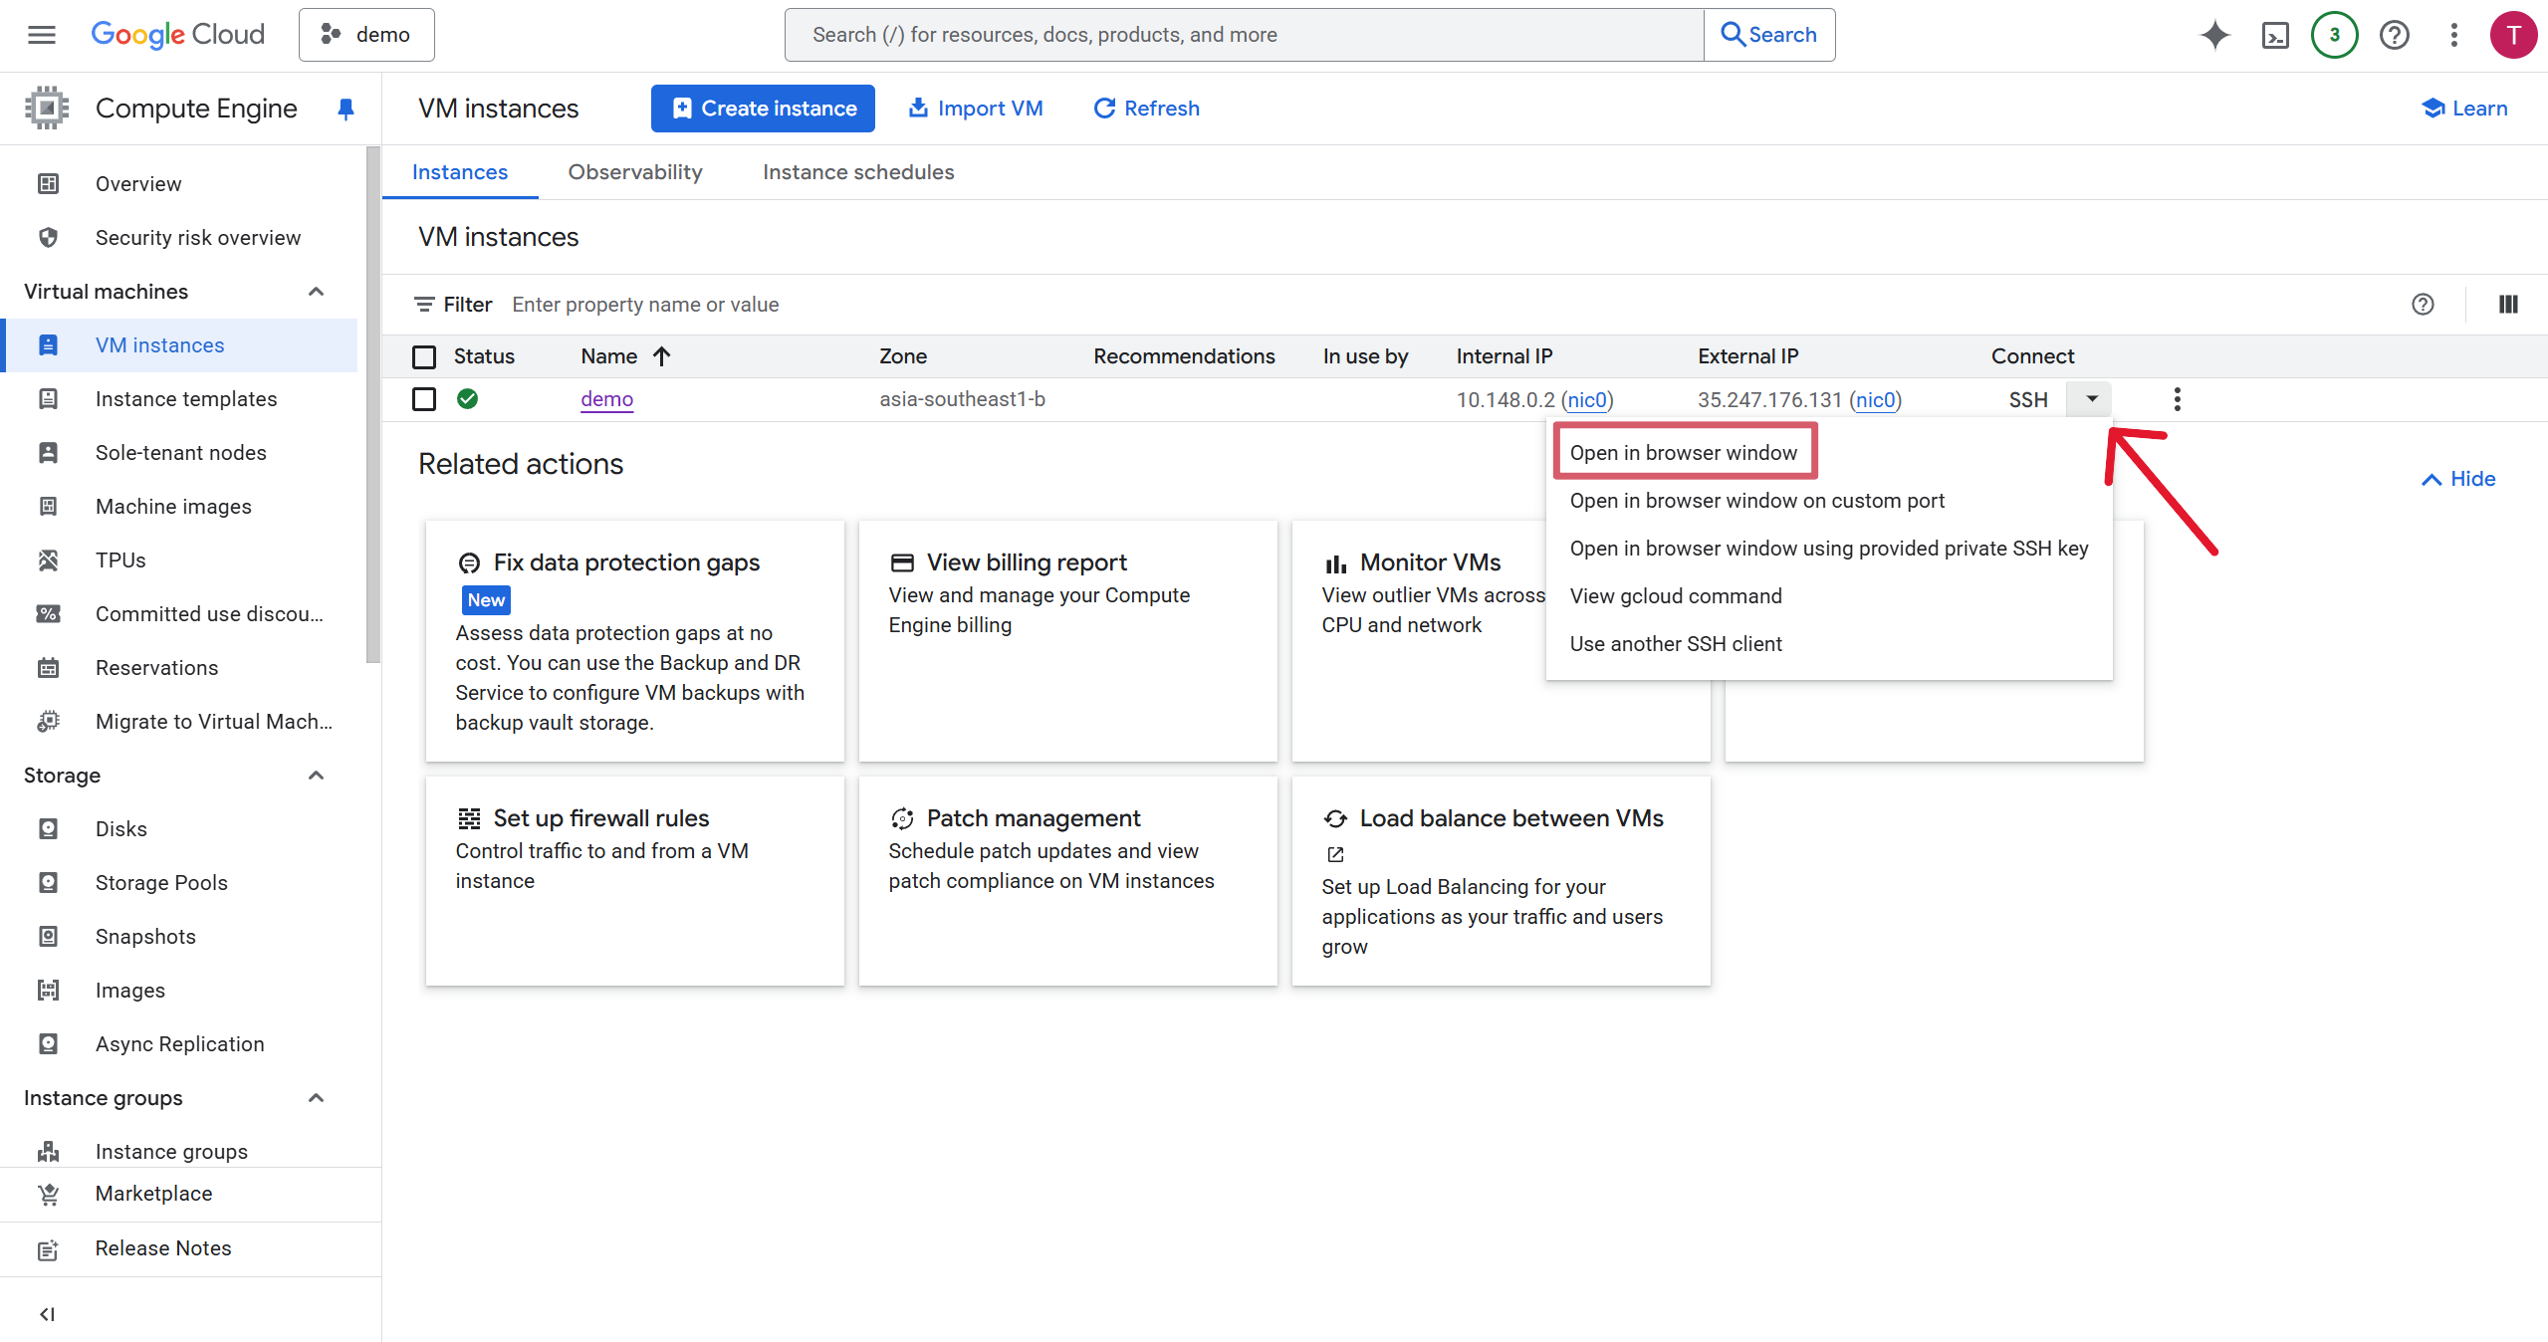Collapse the Storage section
The height and width of the screenshot is (1342, 2548).
(x=317, y=776)
